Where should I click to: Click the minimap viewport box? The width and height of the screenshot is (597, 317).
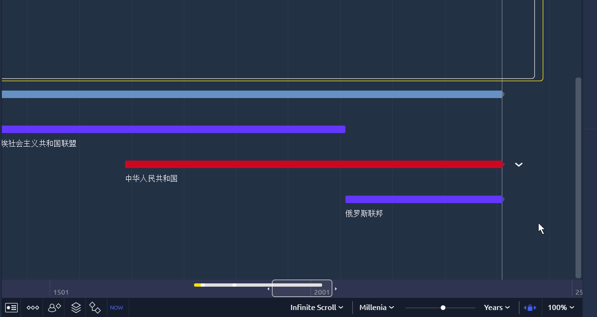pyautogui.click(x=302, y=288)
